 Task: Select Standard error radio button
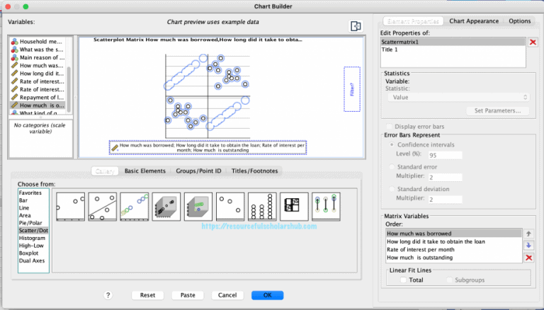pyautogui.click(x=392, y=167)
